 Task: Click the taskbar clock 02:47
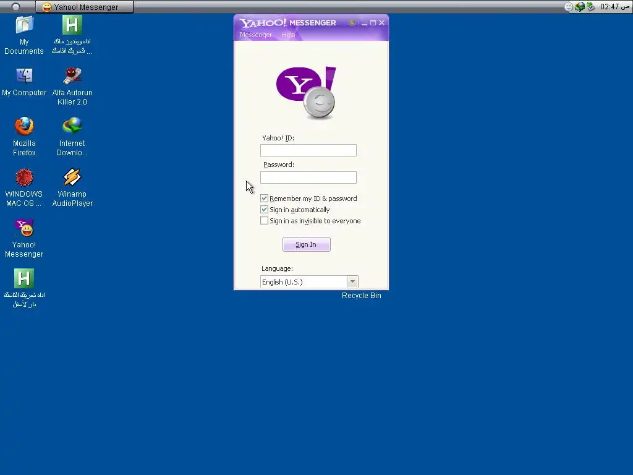click(614, 7)
